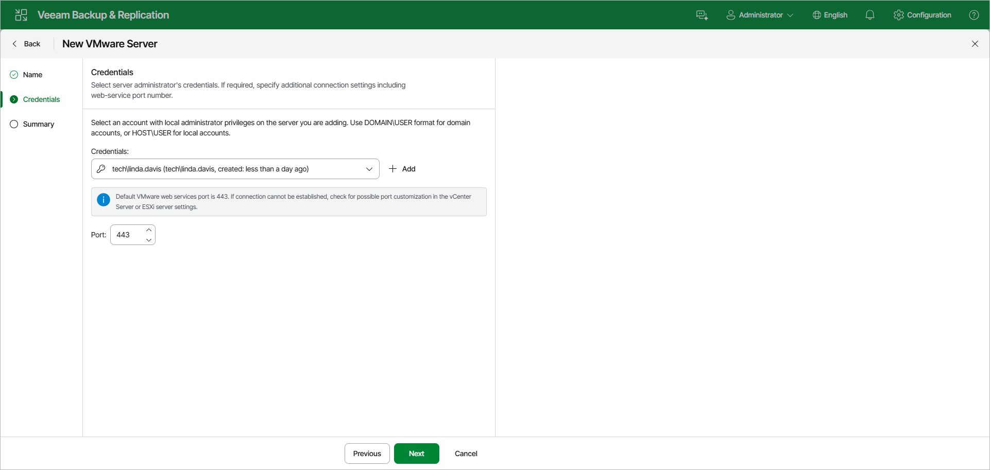Navigate back with the Back button
The height and width of the screenshot is (470, 990).
tap(27, 44)
